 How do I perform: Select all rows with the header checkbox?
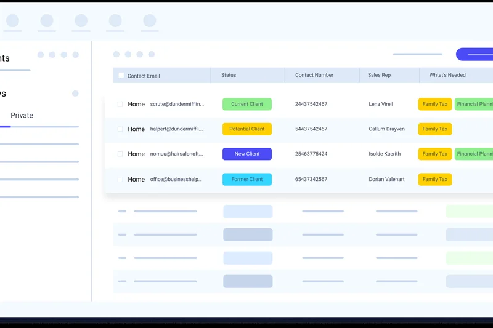tap(121, 76)
